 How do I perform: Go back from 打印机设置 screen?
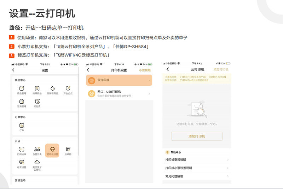pyautogui.click(x=88, y=70)
